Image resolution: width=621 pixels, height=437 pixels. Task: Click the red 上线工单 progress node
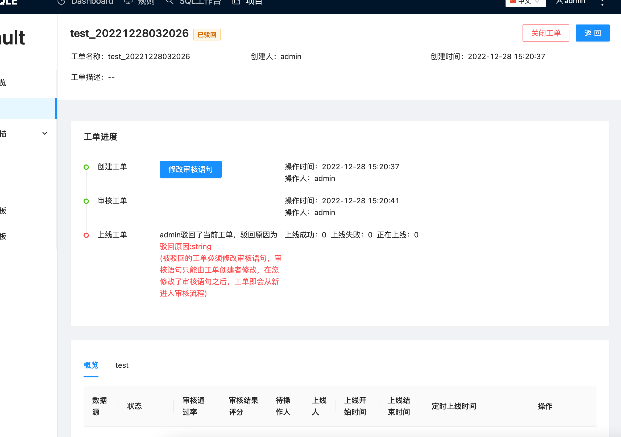(x=86, y=235)
